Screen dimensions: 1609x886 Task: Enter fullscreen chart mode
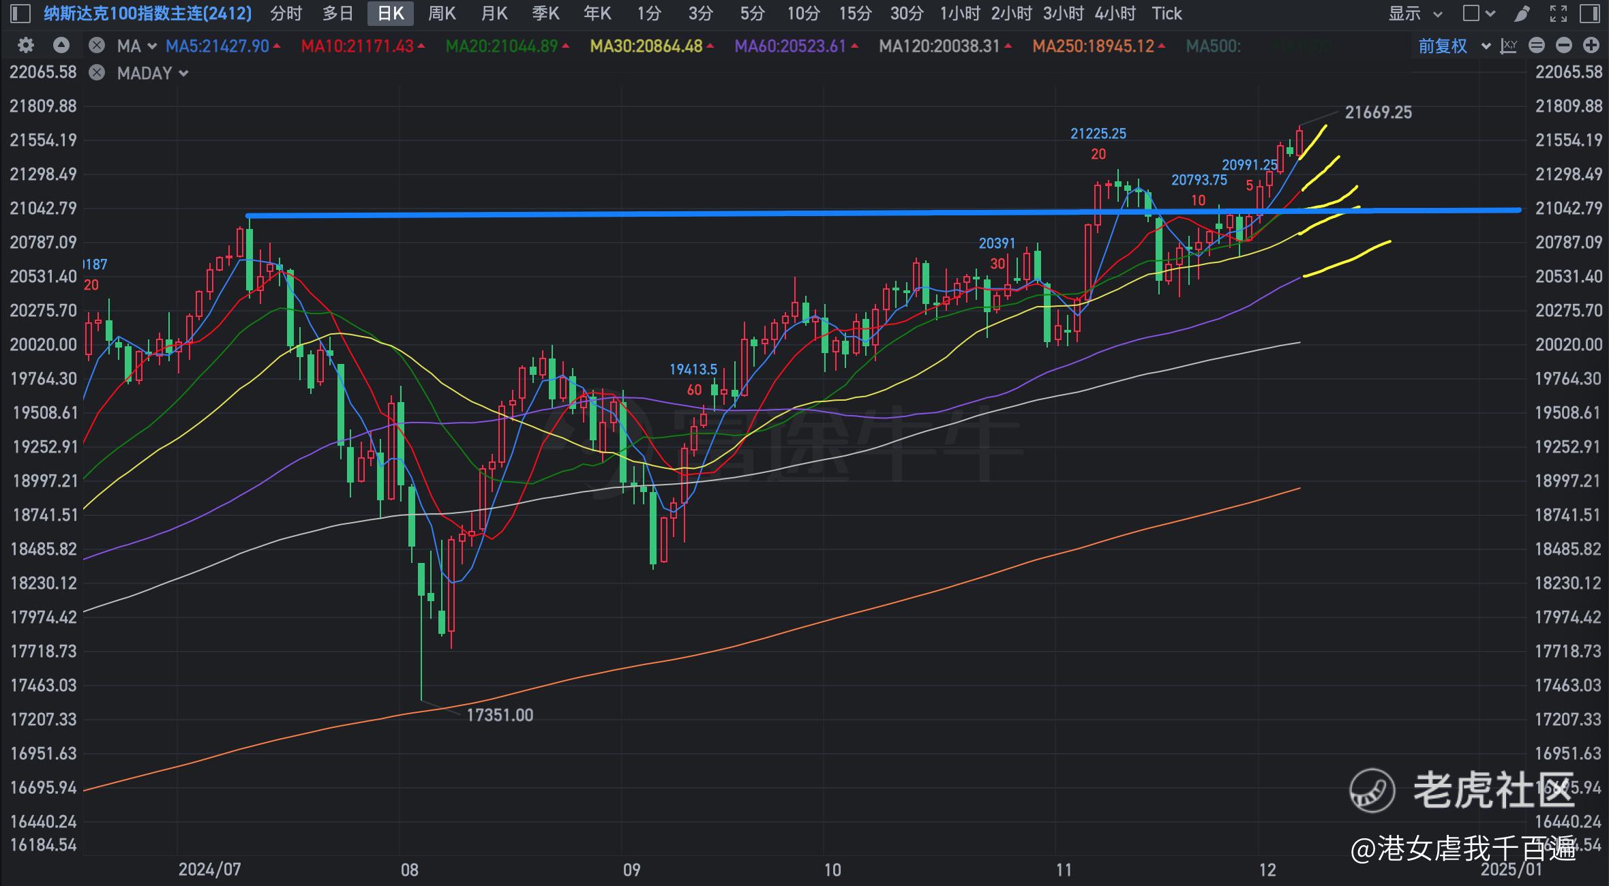pyautogui.click(x=1558, y=13)
